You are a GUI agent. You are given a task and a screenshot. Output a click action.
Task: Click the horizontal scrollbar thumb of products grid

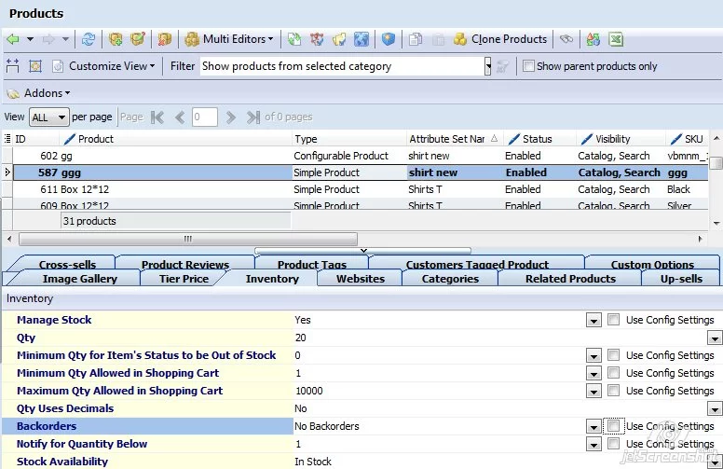click(187, 239)
